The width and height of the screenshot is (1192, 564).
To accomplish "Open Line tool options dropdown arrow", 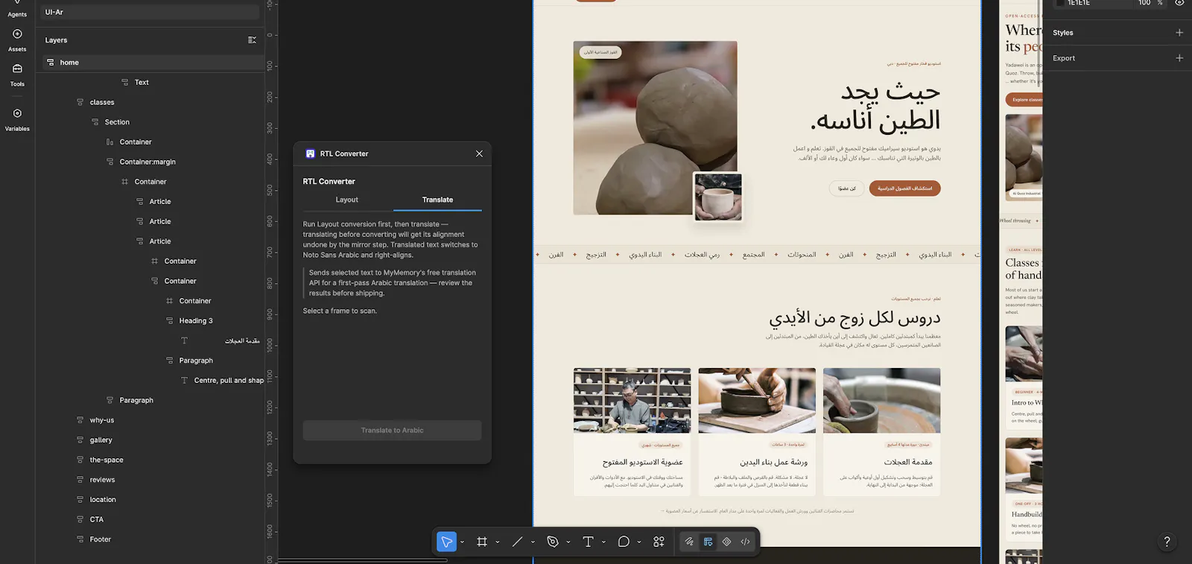I will 533,542.
